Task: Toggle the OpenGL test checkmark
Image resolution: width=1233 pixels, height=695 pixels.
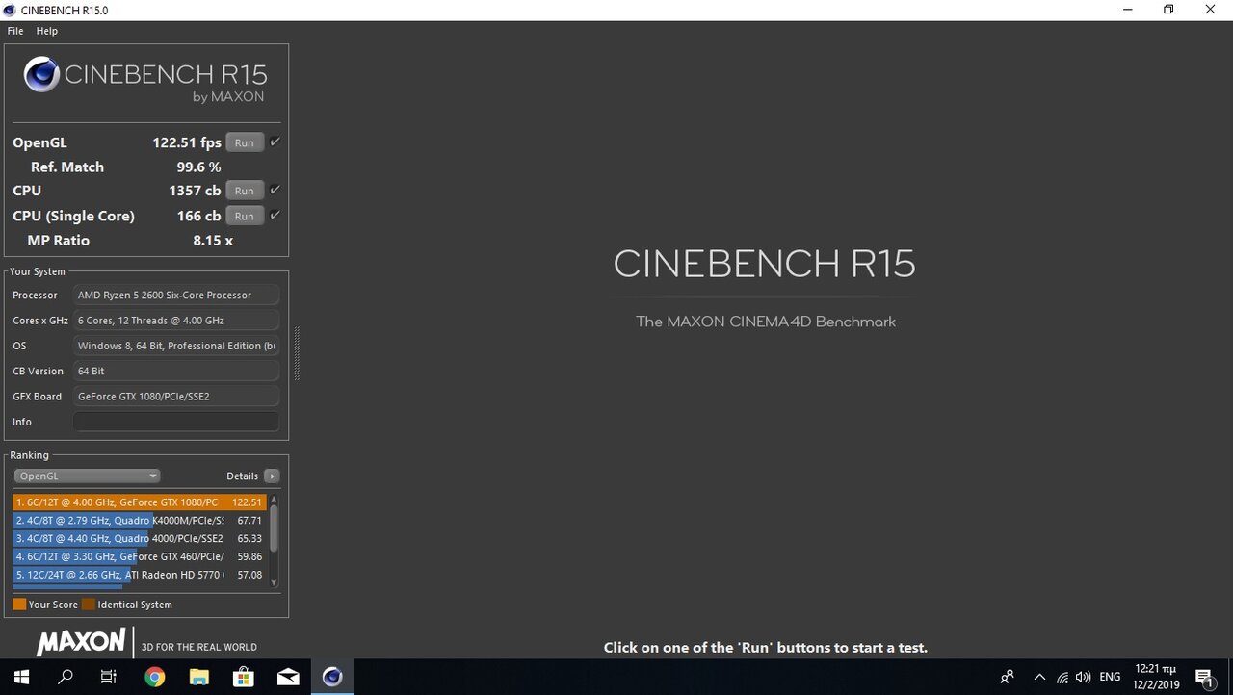Action: pos(275,142)
